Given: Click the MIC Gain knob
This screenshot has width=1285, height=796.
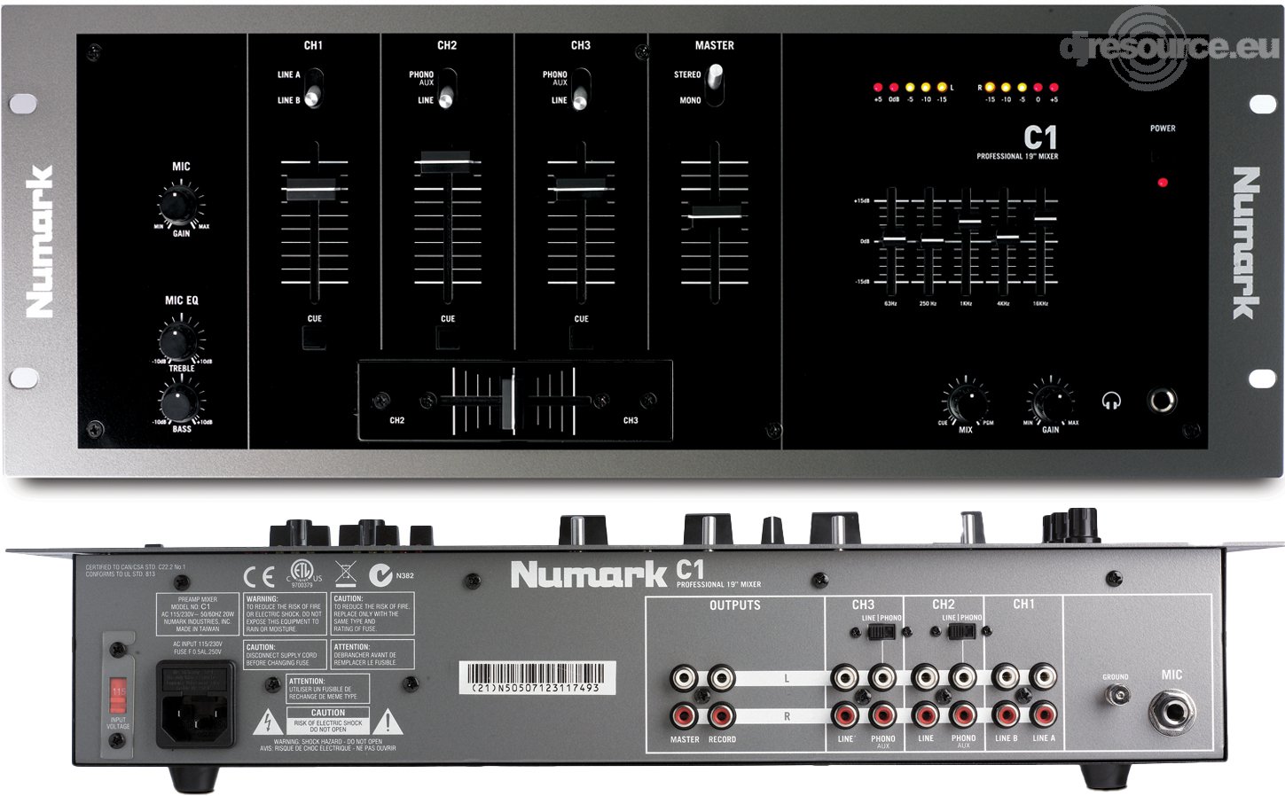Looking at the screenshot, I should pos(180,206).
